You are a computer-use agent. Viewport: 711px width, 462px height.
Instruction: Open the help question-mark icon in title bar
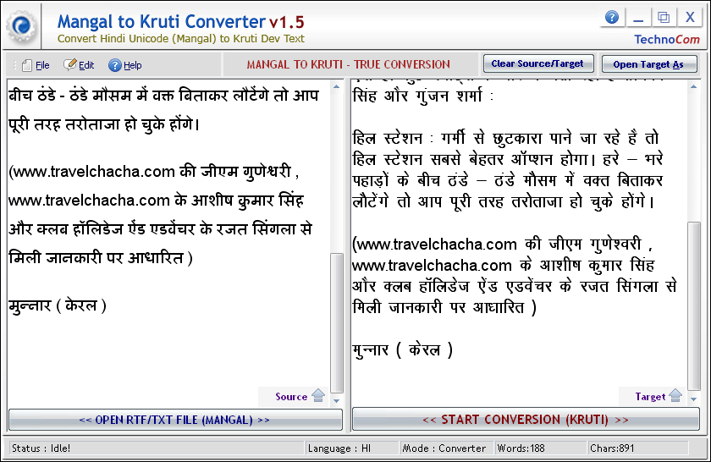pos(612,18)
